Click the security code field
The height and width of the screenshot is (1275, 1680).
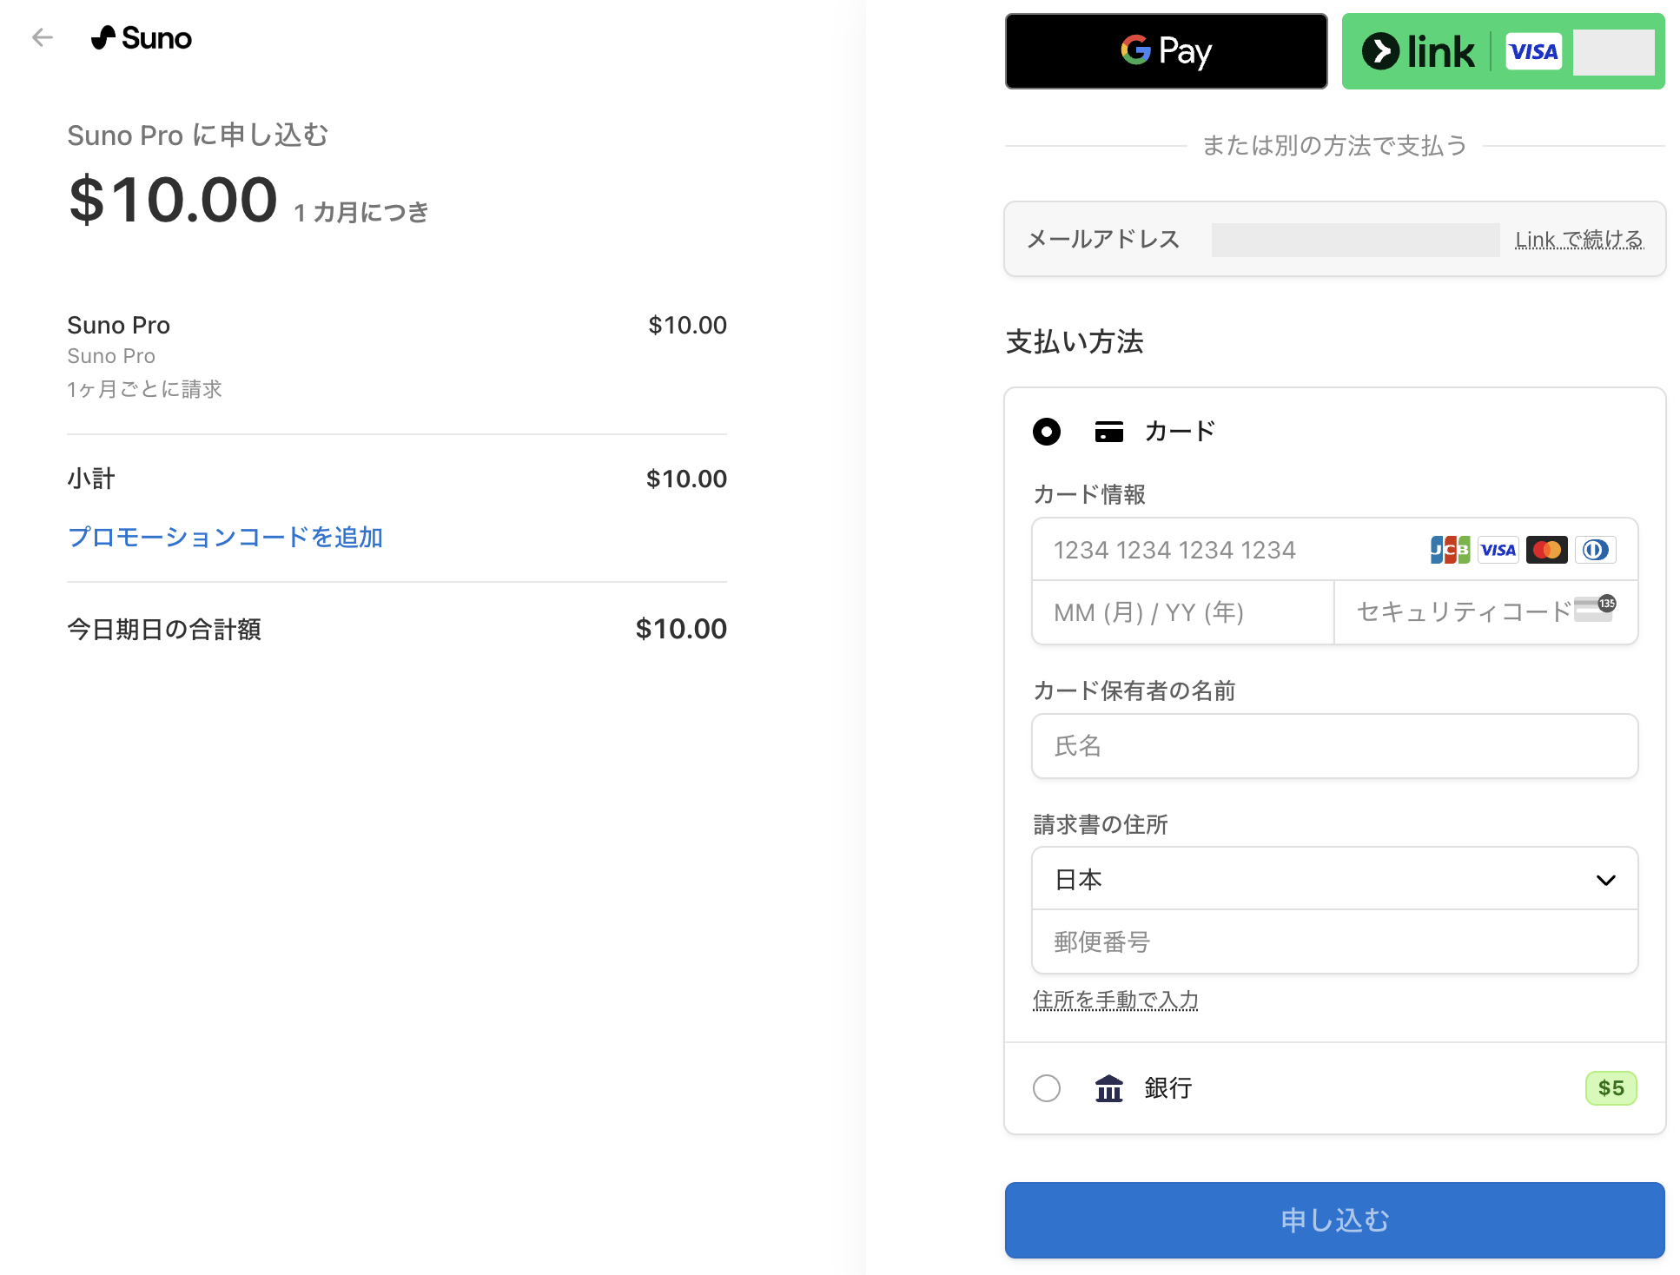pos(1485,613)
